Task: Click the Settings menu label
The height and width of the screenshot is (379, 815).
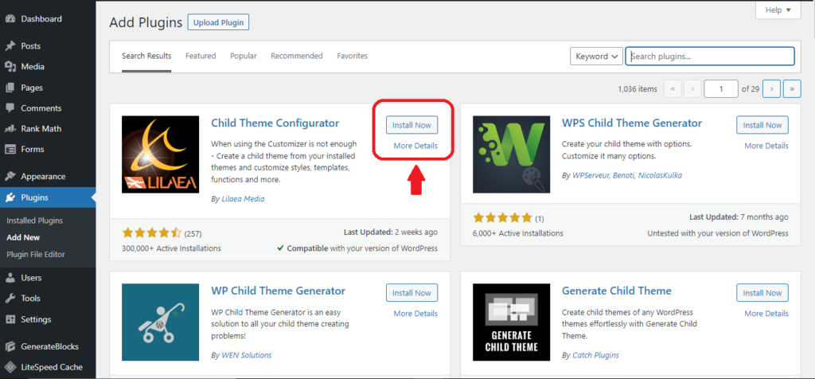Action: [x=36, y=320]
